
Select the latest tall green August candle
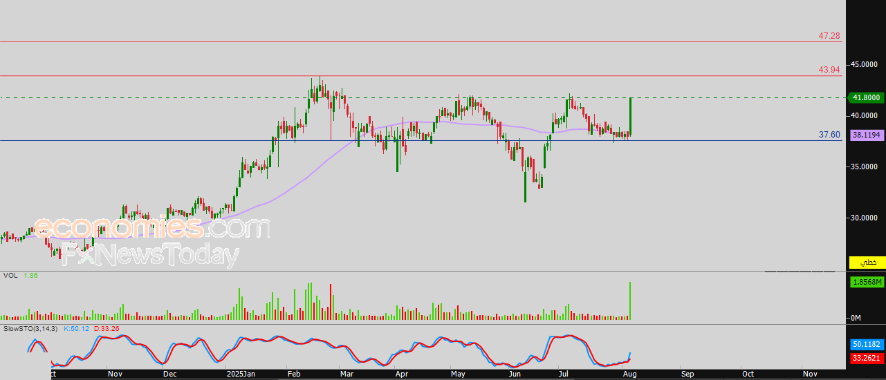pyautogui.click(x=630, y=116)
